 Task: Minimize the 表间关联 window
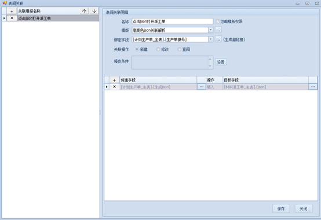click(x=297, y=3)
